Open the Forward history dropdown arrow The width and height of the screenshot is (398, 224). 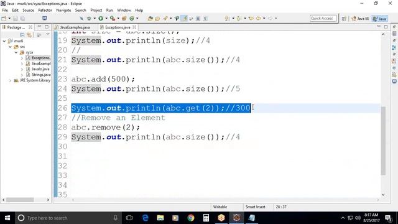click(276, 18)
